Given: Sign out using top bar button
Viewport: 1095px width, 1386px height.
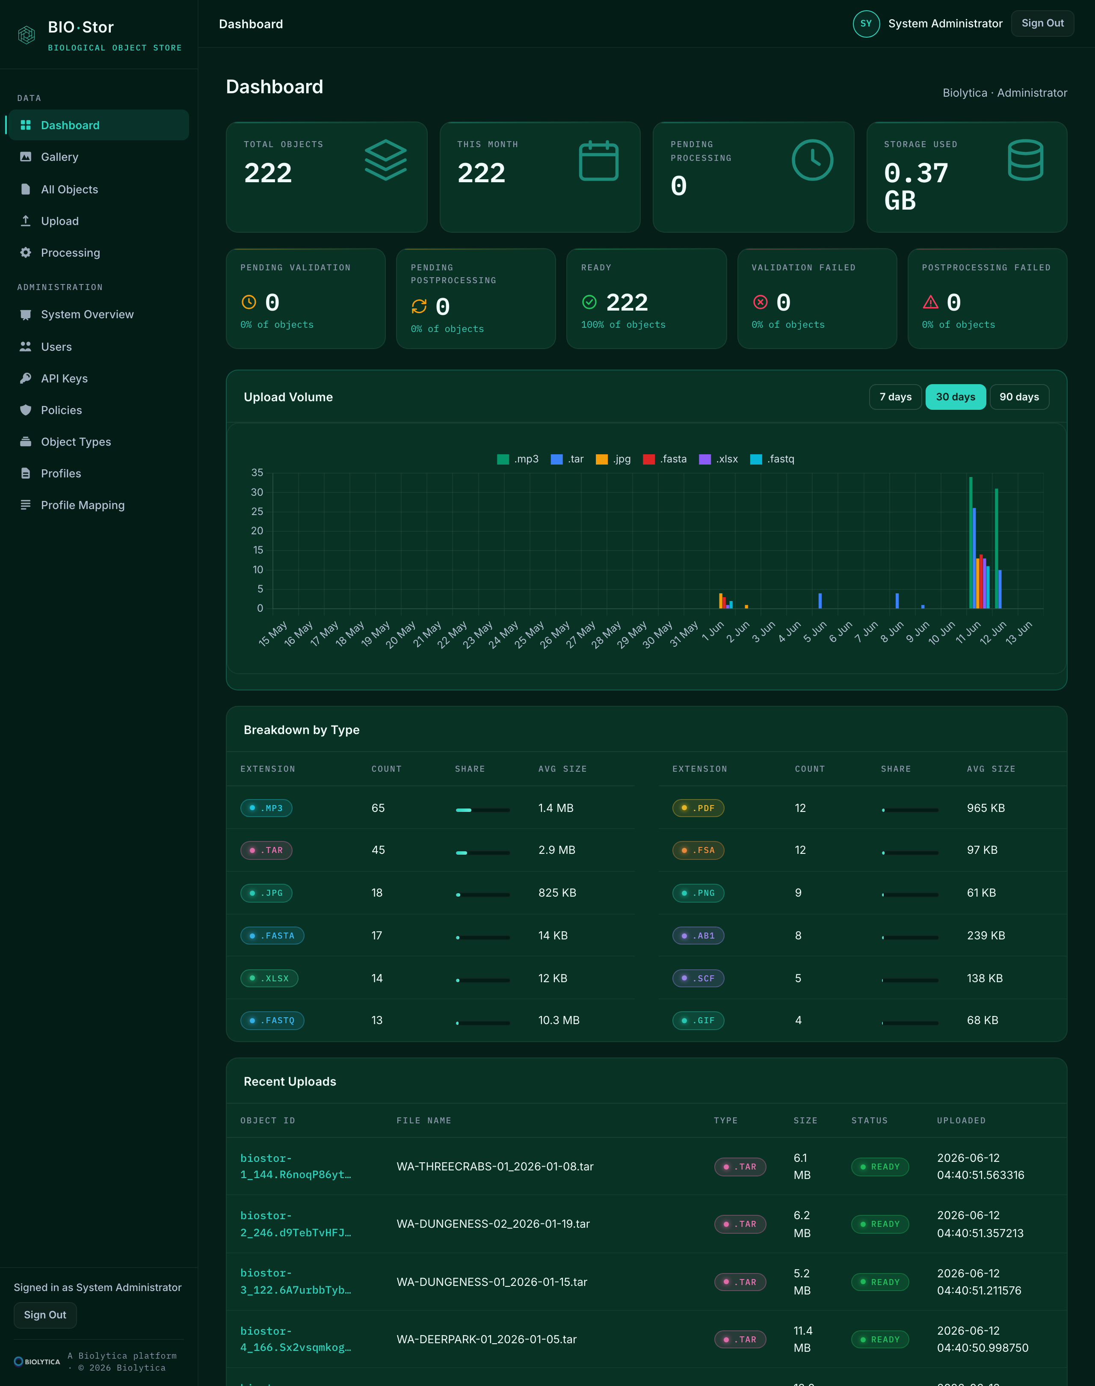Looking at the screenshot, I should click(1042, 24).
